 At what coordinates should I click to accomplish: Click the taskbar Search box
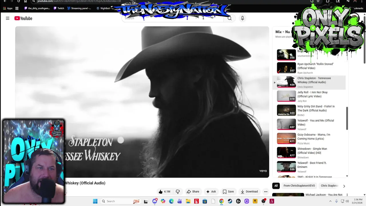(121, 201)
